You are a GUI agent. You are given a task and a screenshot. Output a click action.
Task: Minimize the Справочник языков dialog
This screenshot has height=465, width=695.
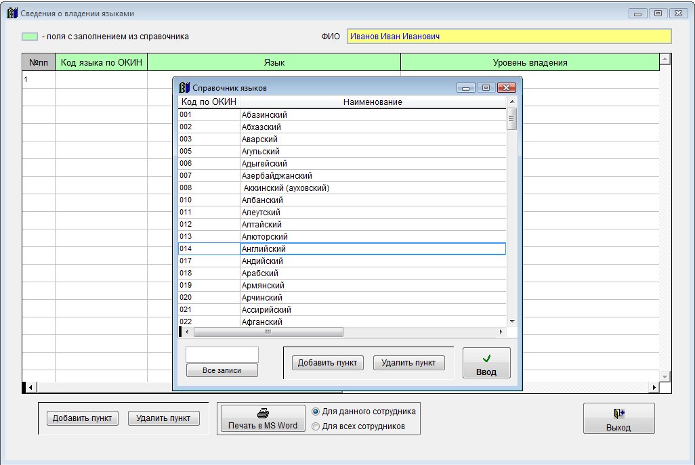[x=465, y=87]
